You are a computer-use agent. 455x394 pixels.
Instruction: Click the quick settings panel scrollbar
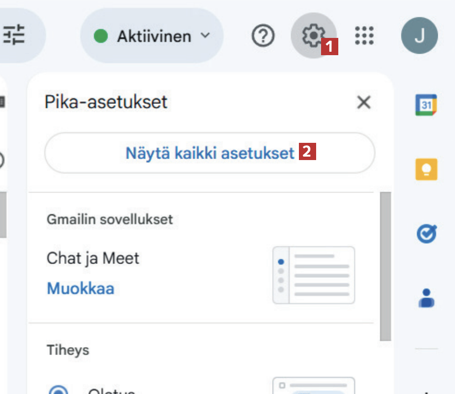pos(386,266)
